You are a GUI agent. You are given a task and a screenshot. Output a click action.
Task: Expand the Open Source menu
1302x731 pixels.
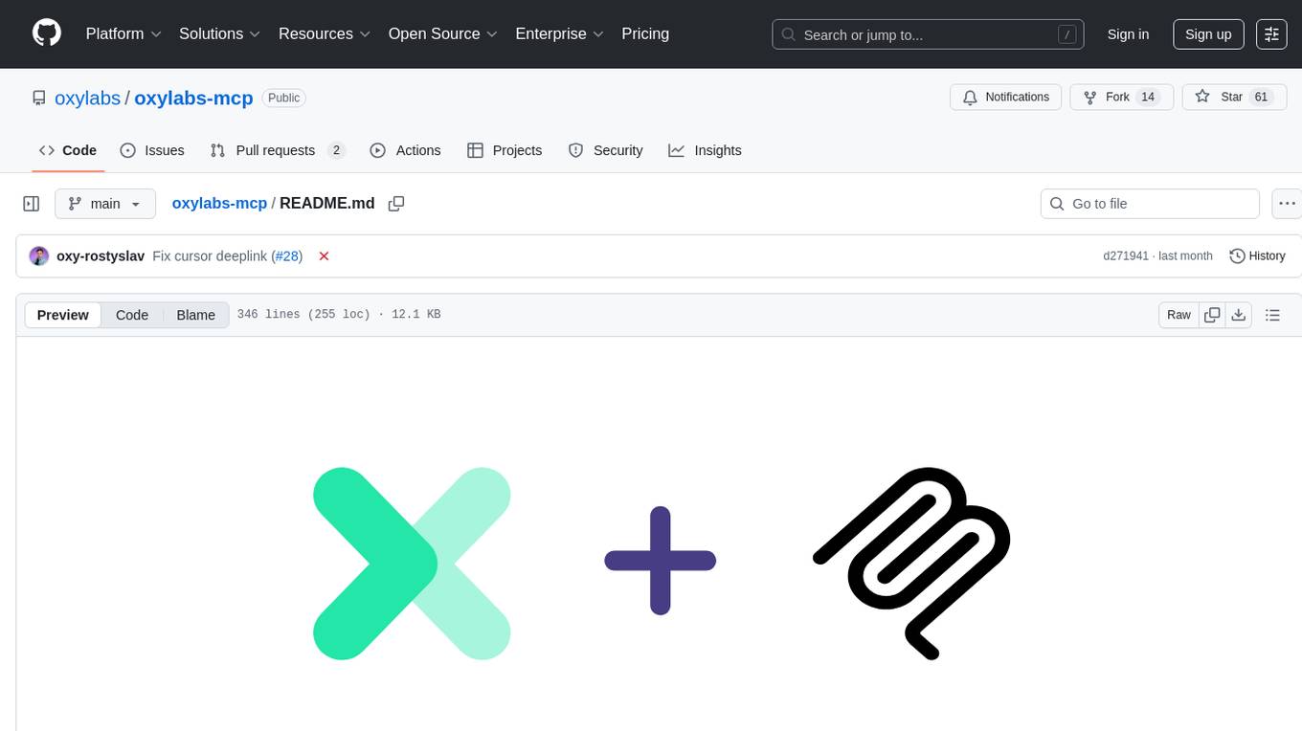pyautogui.click(x=443, y=33)
